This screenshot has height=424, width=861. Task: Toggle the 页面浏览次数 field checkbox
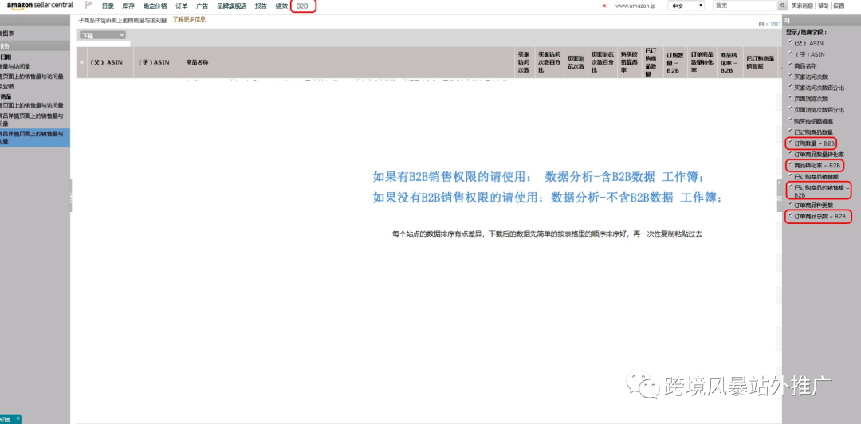(x=789, y=98)
